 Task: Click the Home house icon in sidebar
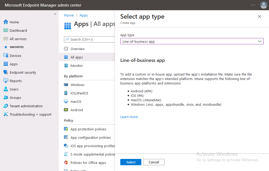click(x=6, y=22)
